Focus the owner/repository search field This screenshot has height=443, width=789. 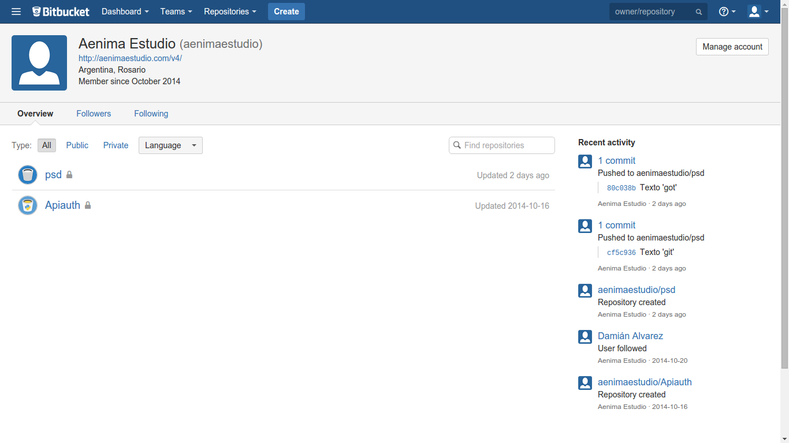point(652,12)
